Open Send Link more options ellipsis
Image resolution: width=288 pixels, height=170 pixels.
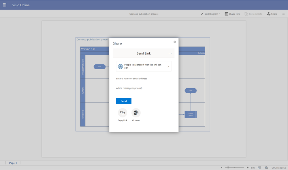[170, 53]
